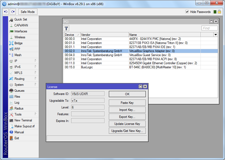Click the empty Features field
The height and width of the screenshot is (160, 225).
coord(88,114)
